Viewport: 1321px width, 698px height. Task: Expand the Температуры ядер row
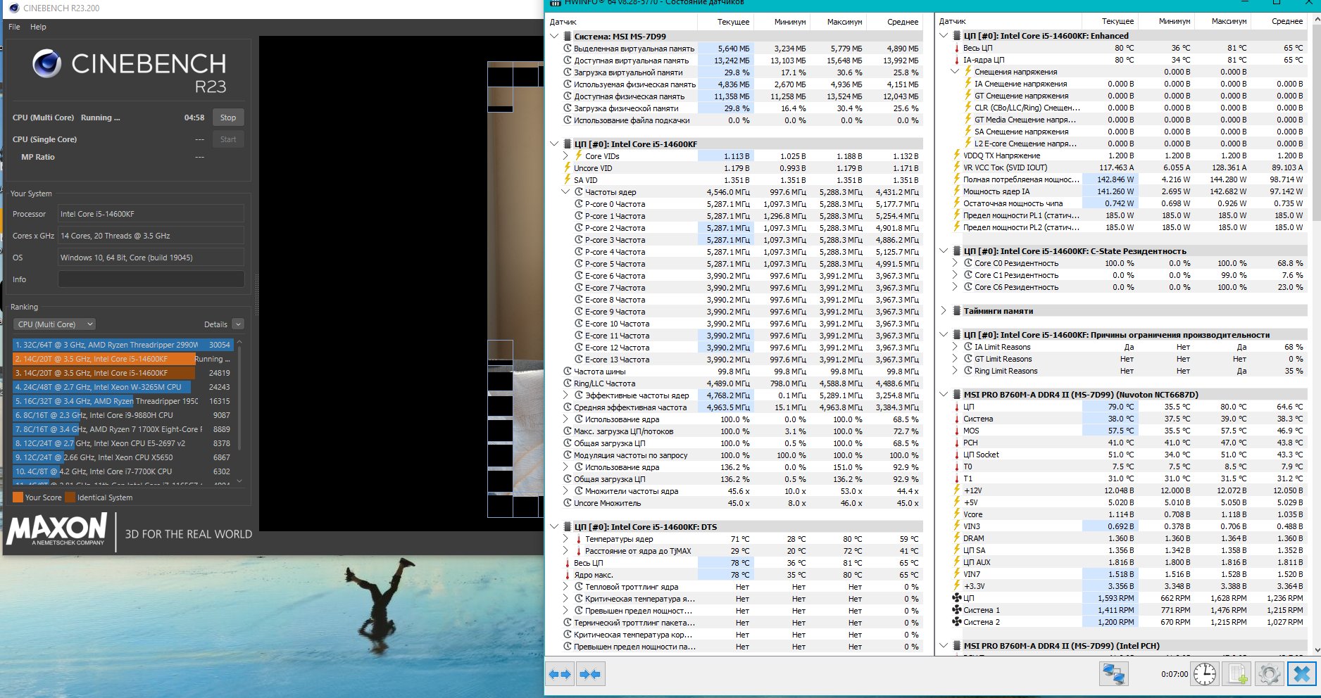pyautogui.click(x=565, y=539)
